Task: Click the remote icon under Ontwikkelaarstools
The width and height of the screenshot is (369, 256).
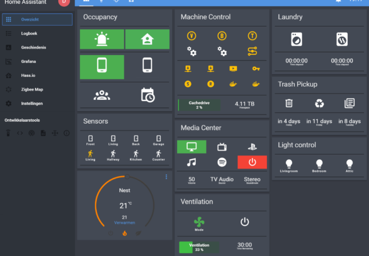Action: [x=8, y=133]
